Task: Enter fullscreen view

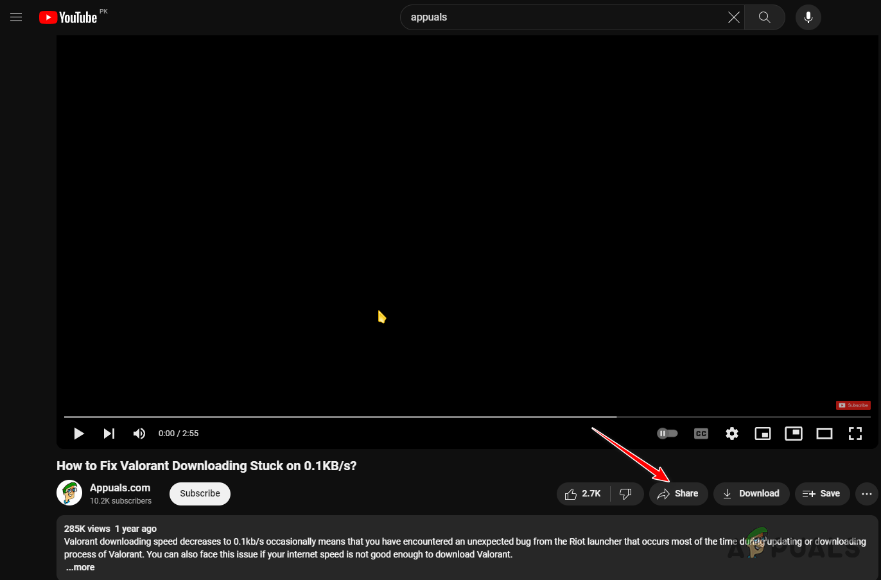Action: [x=855, y=433]
